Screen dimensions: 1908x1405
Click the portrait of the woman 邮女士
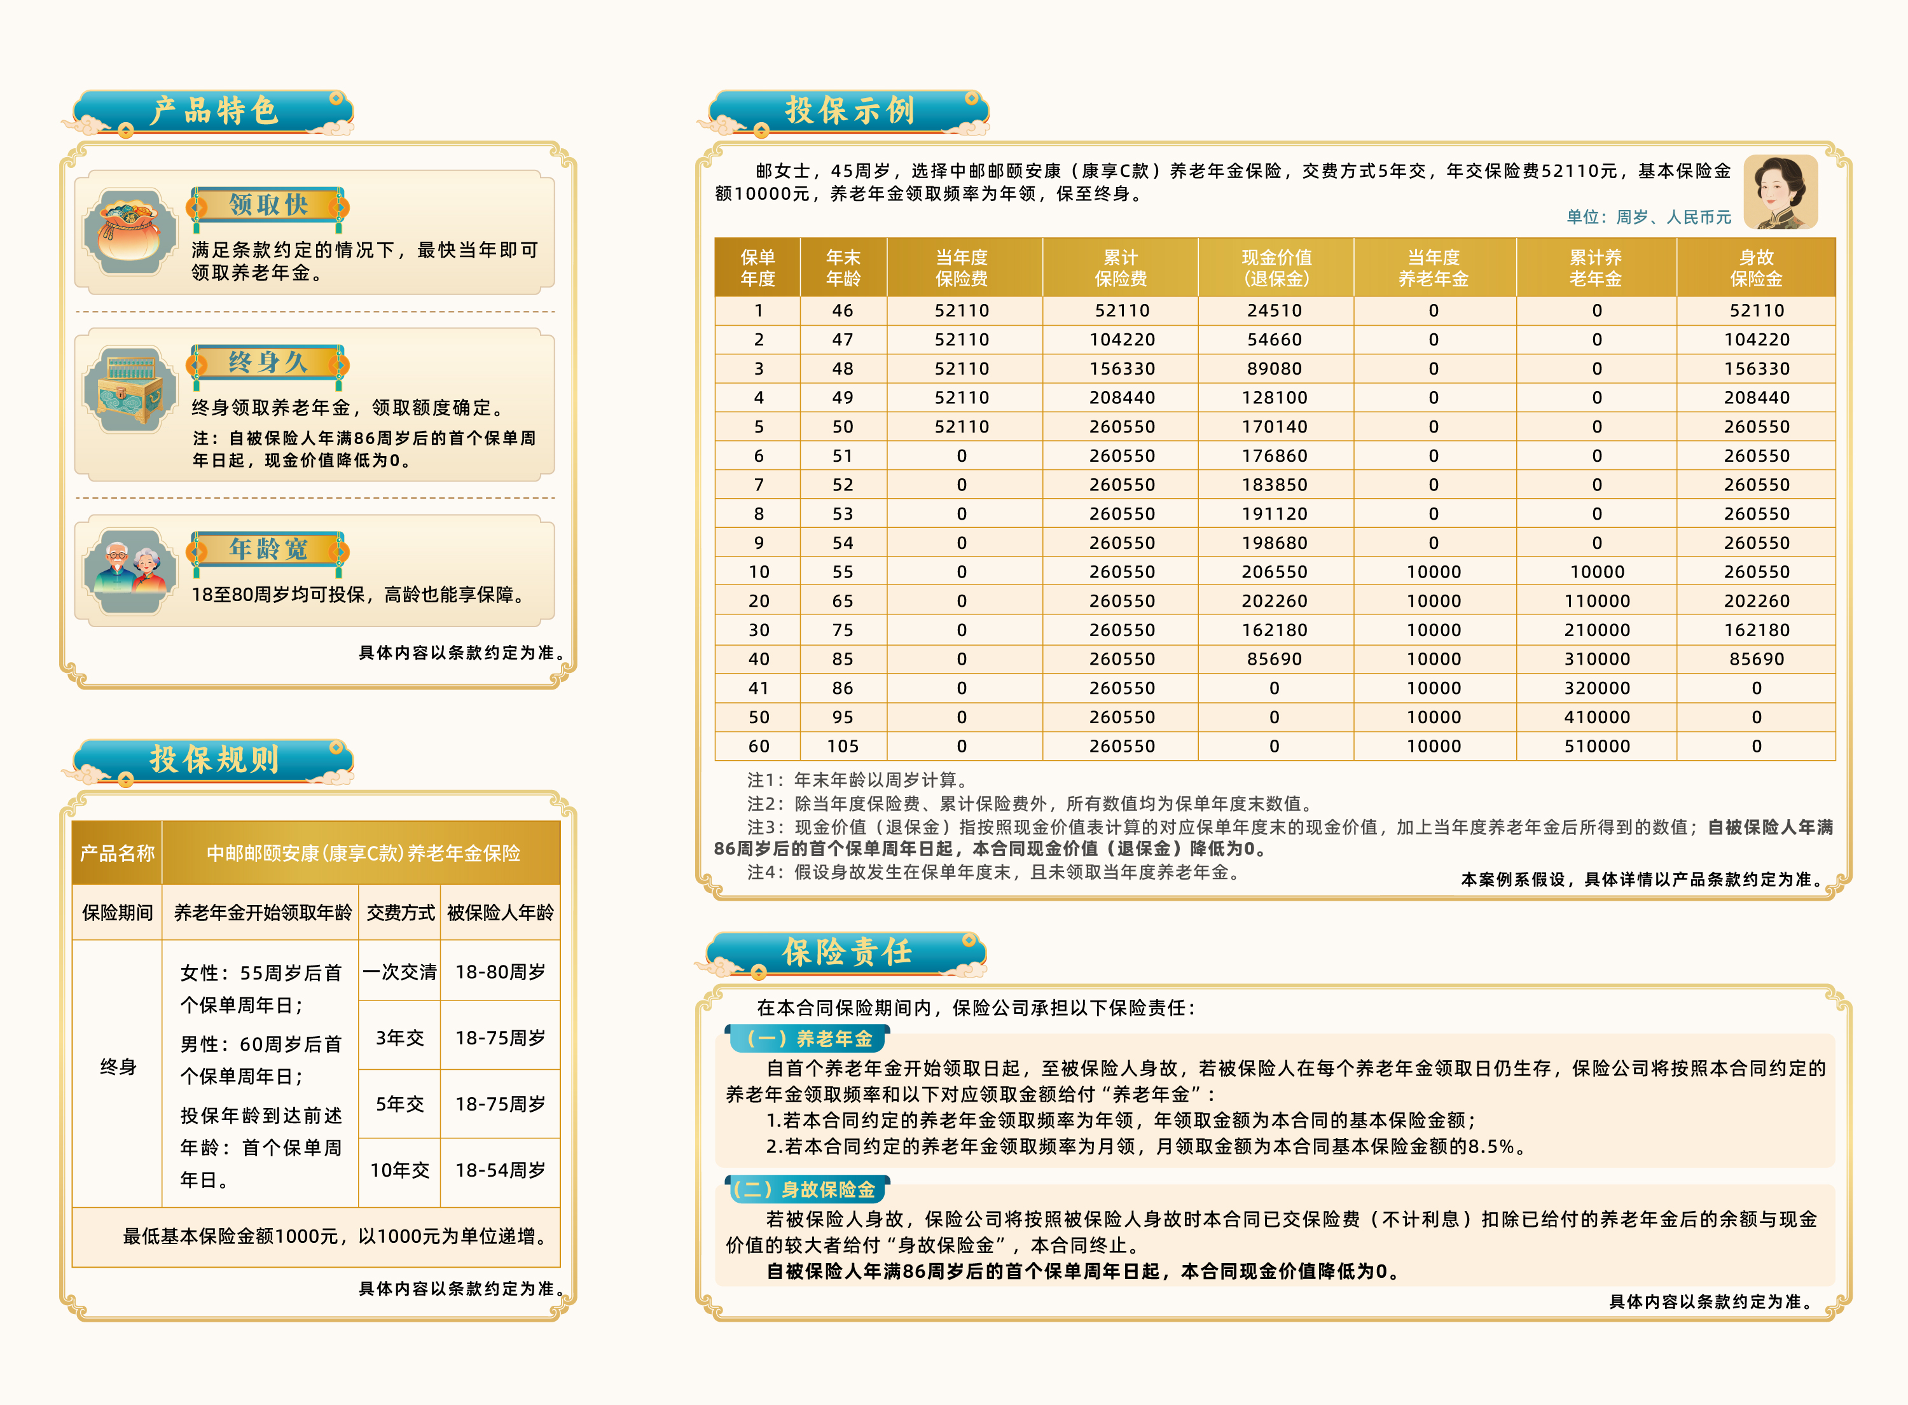click(1780, 192)
